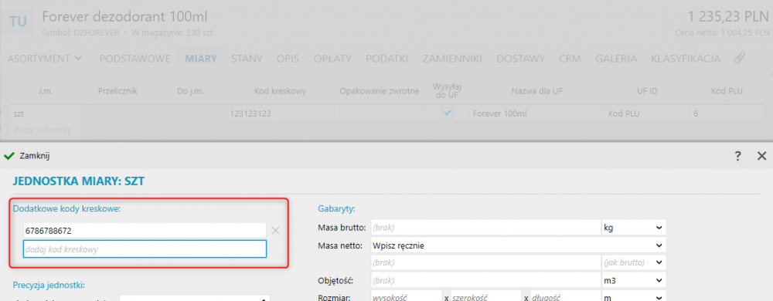Click the 'Nazwa dla UF' column header
This screenshot has height=301, width=773.
(x=536, y=91)
